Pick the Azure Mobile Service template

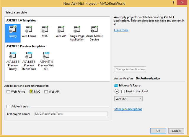[x=94, y=33]
